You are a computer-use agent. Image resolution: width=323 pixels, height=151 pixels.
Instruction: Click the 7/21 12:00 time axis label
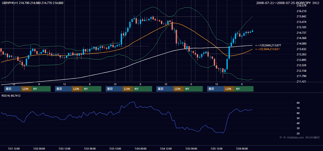[x=14, y=148]
